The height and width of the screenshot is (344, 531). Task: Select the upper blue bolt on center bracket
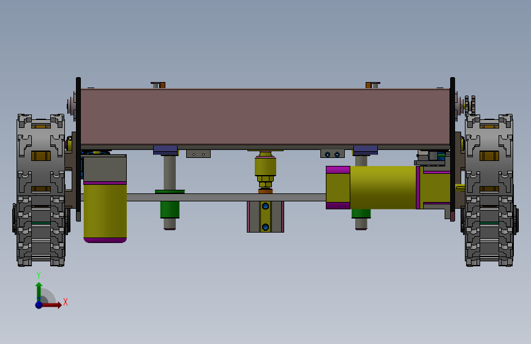pos(266,206)
